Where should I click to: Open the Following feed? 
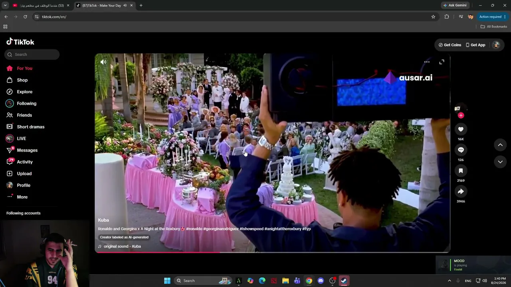[22, 103]
